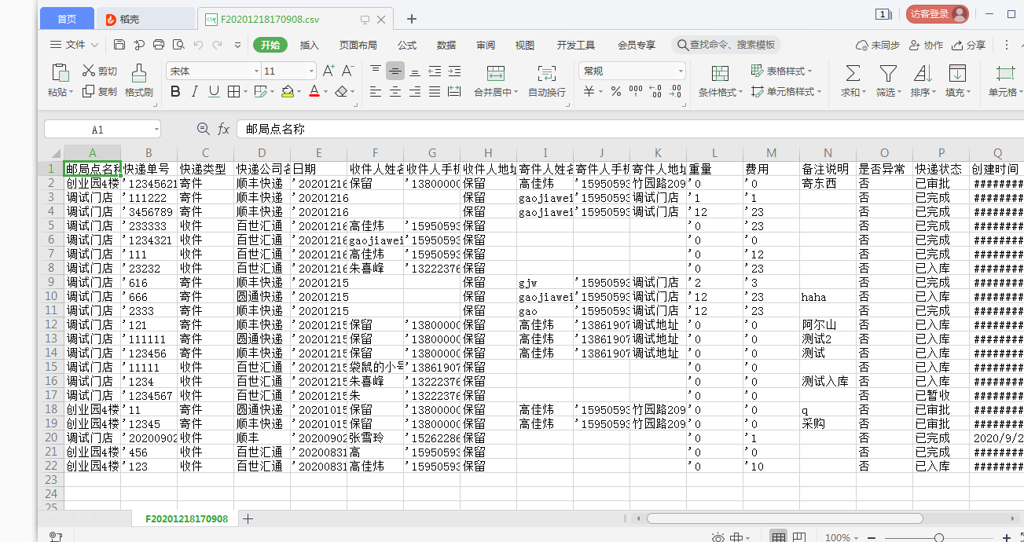
Task: Click increase decimal places icon
Action: (655, 92)
